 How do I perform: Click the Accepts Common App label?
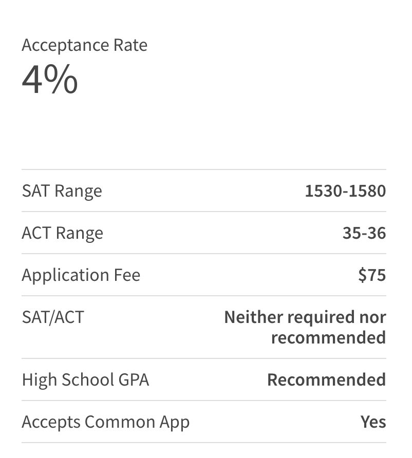coord(106,423)
